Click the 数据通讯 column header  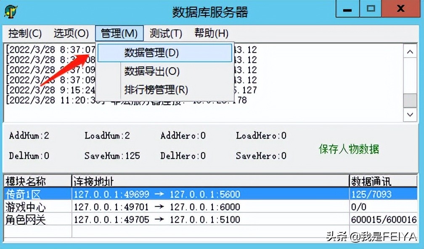[x=370, y=181]
